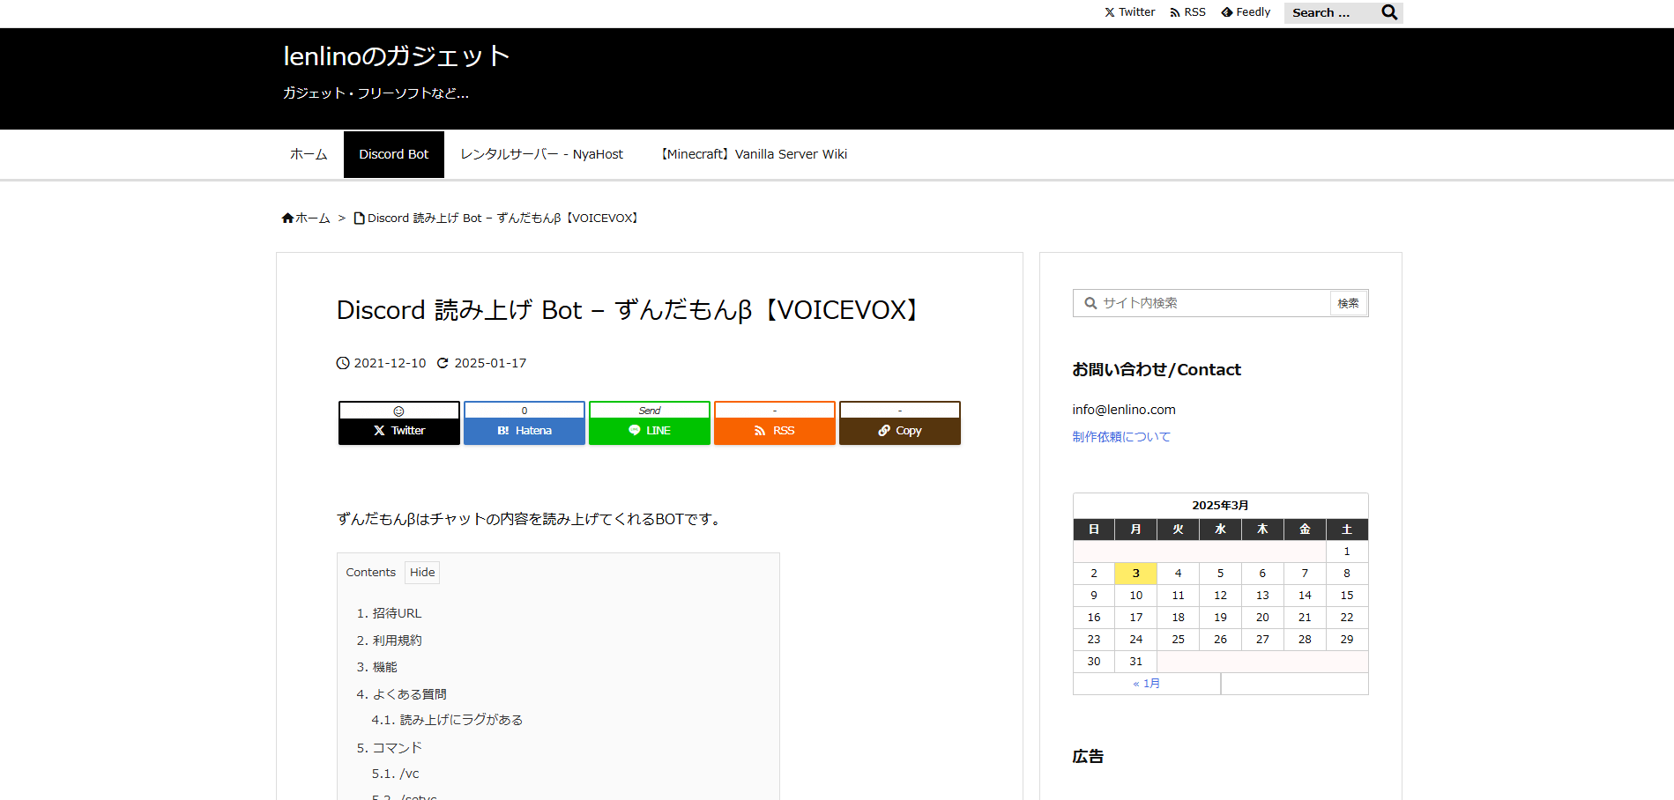1674x800 pixels.
Task: Open the Twitter link in top bar
Action: (1129, 12)
